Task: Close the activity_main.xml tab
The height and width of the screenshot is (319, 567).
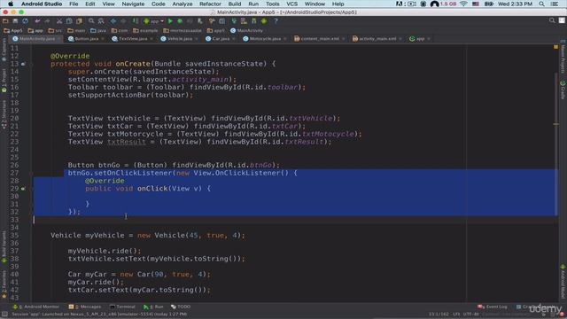Action: (400, 39)
